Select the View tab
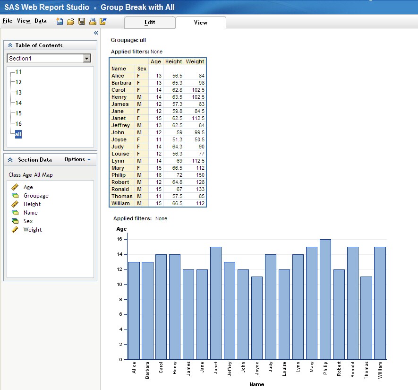Screen dimensions: 418x390 point(200,22)
